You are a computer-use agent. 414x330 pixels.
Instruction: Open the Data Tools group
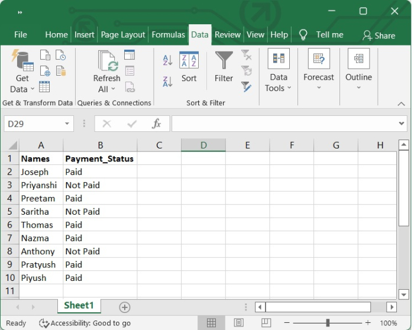point(279,70)
